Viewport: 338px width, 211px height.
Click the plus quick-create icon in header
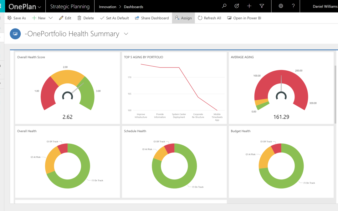click(249, 6)
